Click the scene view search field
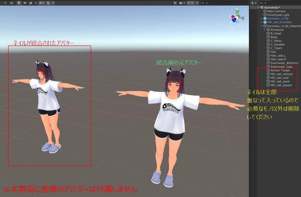301x197 pixels. click(x=224, y=3)
